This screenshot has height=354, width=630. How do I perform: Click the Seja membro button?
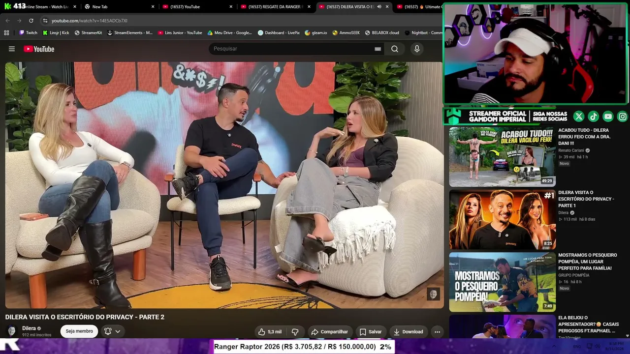click(79, 331)
